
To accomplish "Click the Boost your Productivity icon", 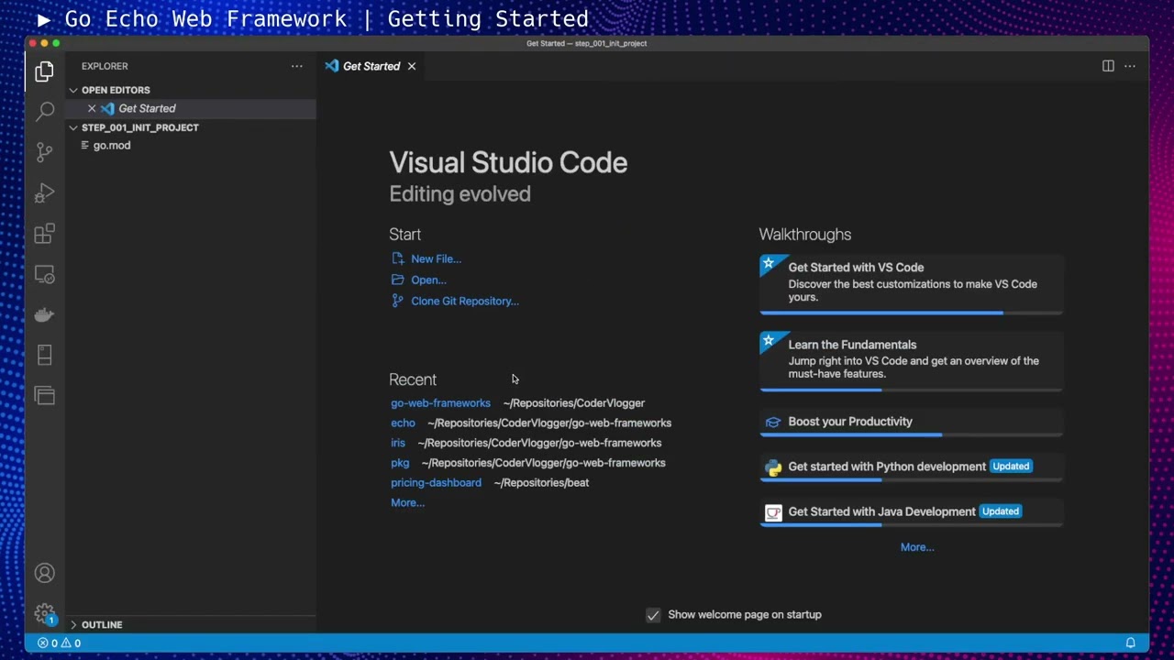I will [773, 422].
